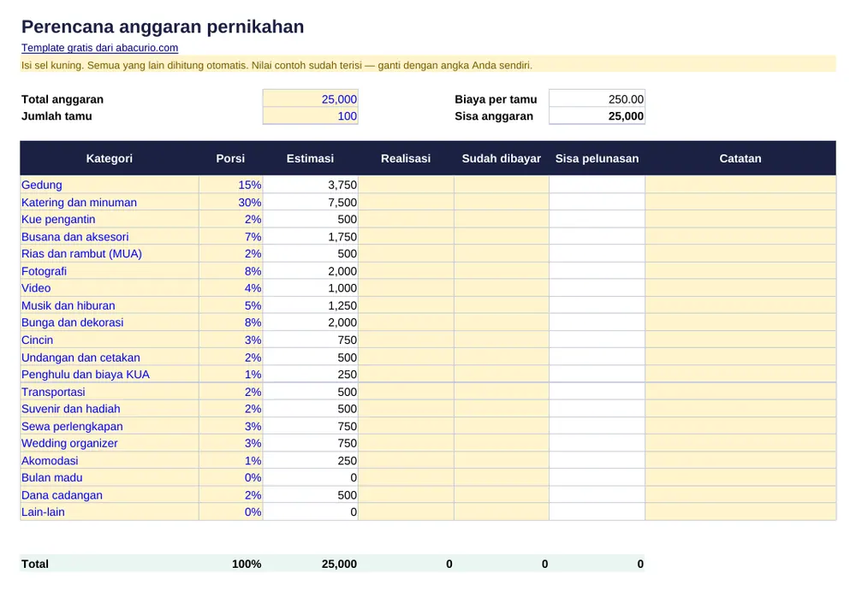Click the 30% Porsi cell for Katering

[230, 202]
